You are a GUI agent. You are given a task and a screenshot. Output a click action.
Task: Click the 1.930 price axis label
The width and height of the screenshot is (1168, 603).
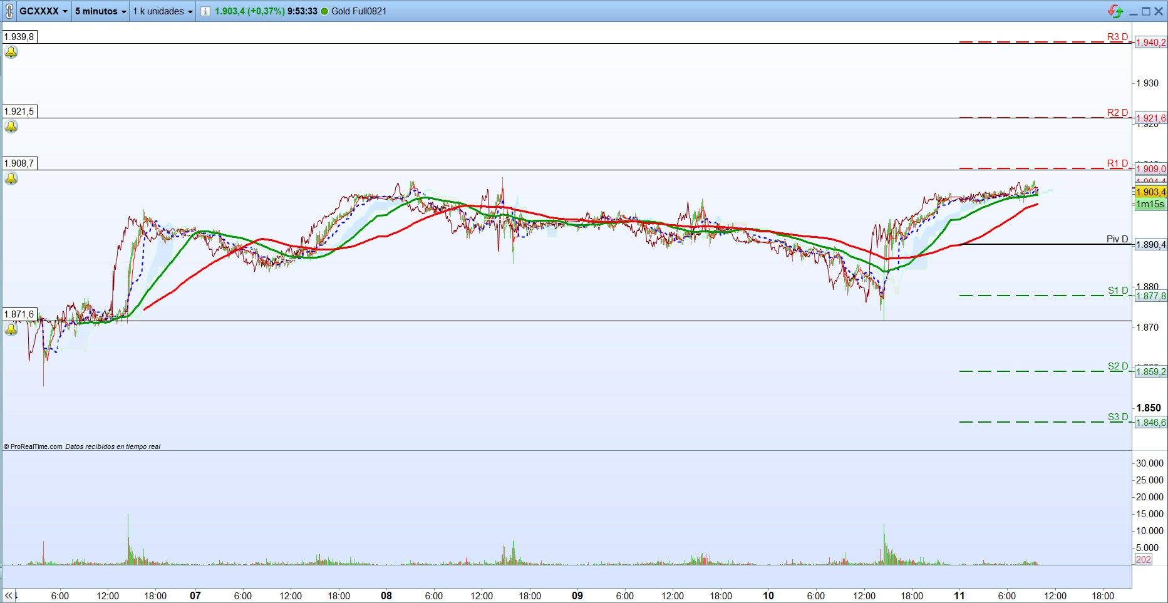pyautogui.click(x=1147, y=83)
